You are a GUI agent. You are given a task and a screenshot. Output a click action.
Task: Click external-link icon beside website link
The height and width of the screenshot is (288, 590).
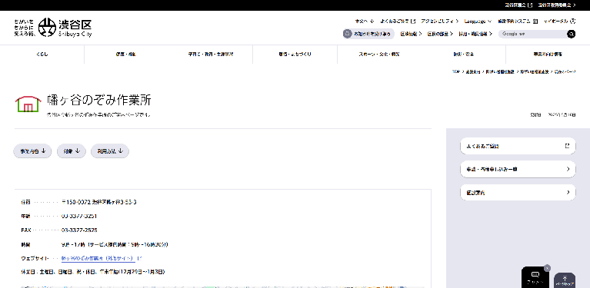[x=138, y=258]
